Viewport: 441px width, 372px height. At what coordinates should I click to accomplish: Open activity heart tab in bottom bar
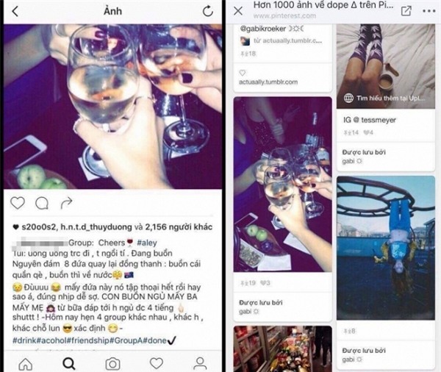click(157, 363)
